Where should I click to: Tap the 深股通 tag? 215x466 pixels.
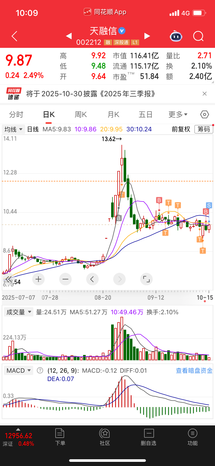[121, 42]
